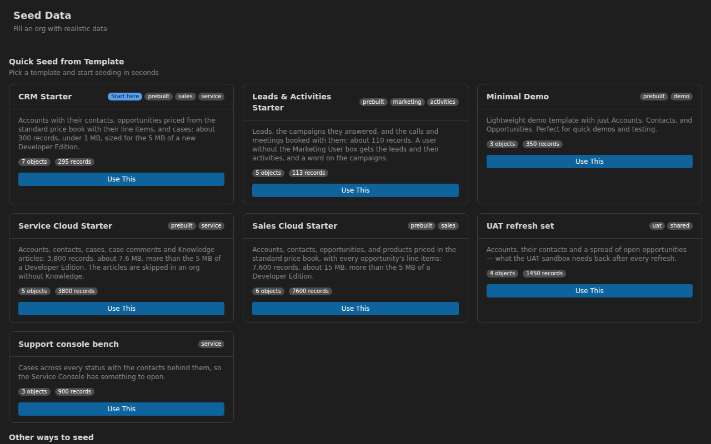Click the '7600 records' badge

[x=311, y=291]
